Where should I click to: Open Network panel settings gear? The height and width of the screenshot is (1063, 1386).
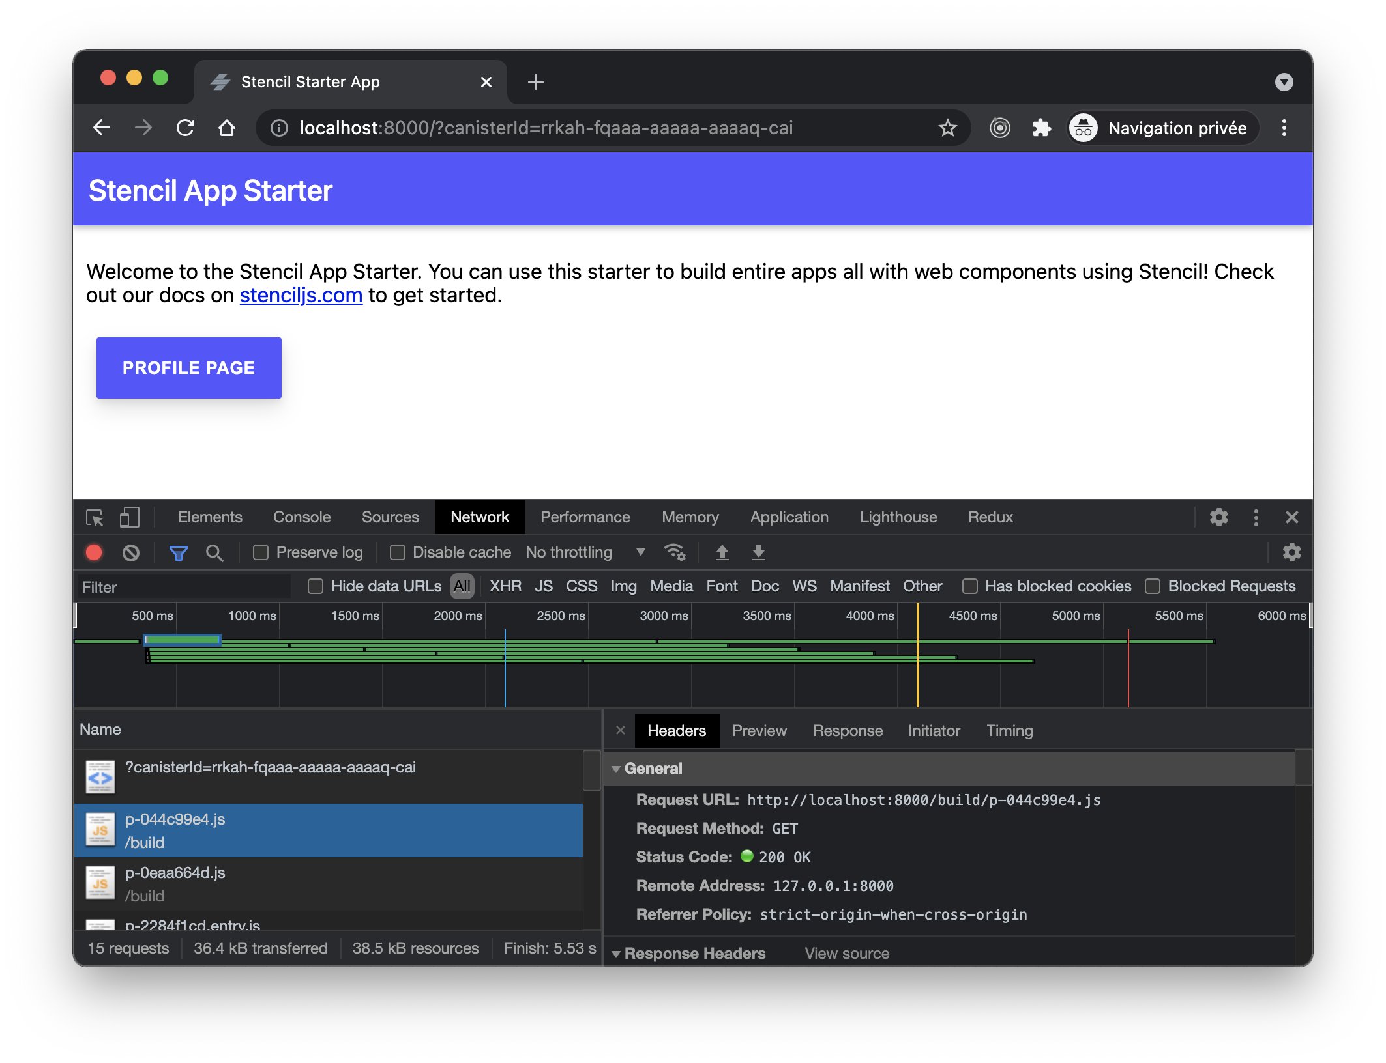[1292, 552]
